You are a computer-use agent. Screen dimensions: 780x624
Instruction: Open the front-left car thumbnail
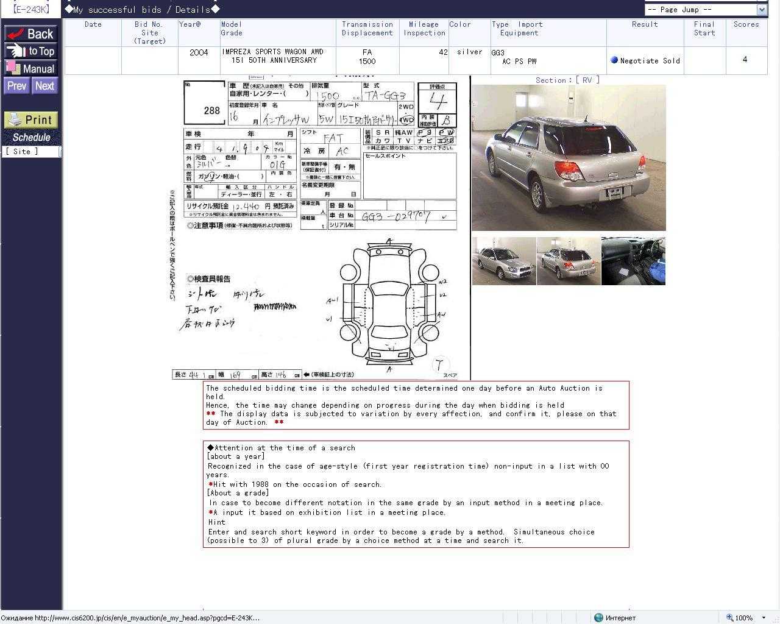(504, 261)
